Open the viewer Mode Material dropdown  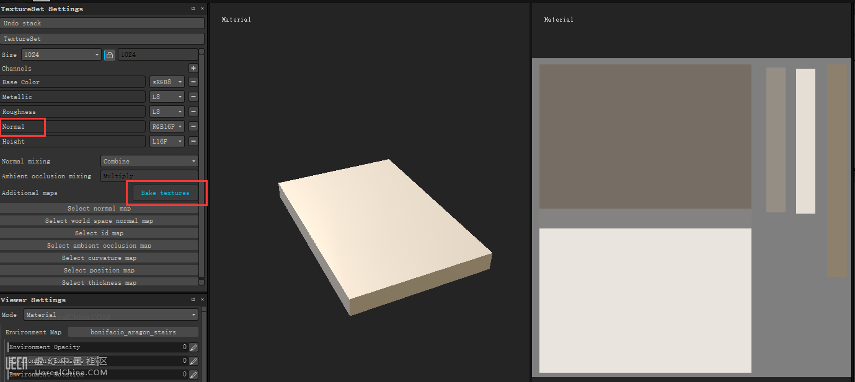pyautogui.click(x=110, y=315)
